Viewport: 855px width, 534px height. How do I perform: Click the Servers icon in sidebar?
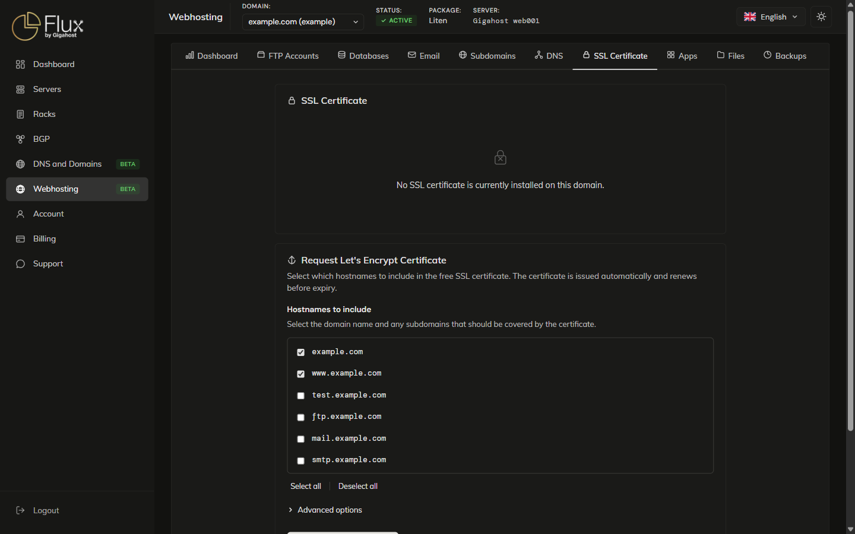coord(20,90)
